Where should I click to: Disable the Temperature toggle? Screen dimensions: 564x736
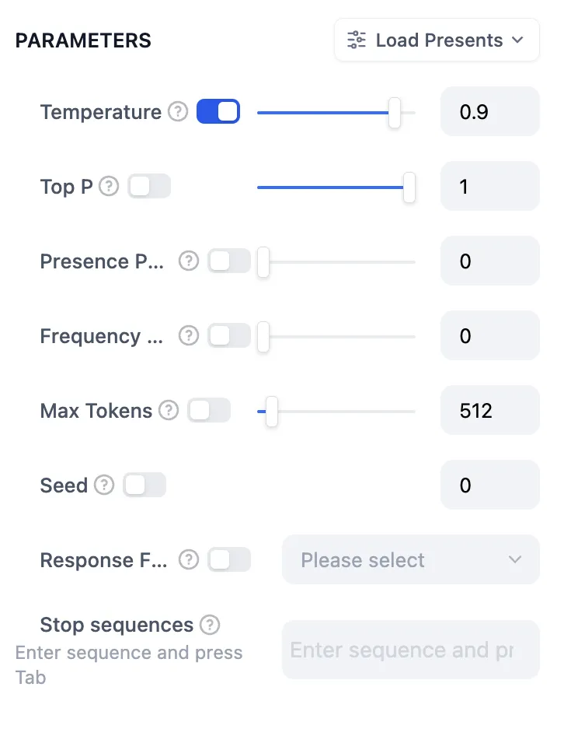[x=218, y=112]
